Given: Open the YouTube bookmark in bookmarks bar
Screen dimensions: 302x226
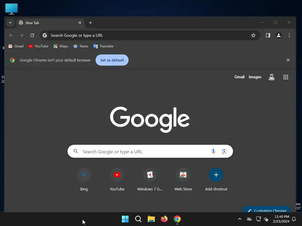Looking at the screenshot, I should (x=38, y=46).
